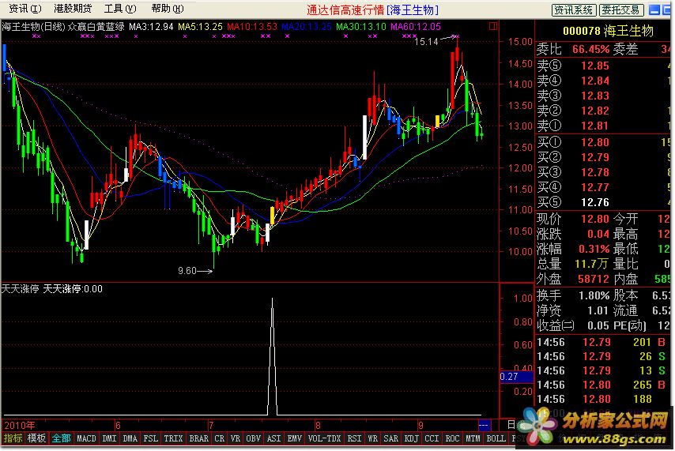
Task: Click the 卖⑤ price 12.85
Action: tap(595, 66)
